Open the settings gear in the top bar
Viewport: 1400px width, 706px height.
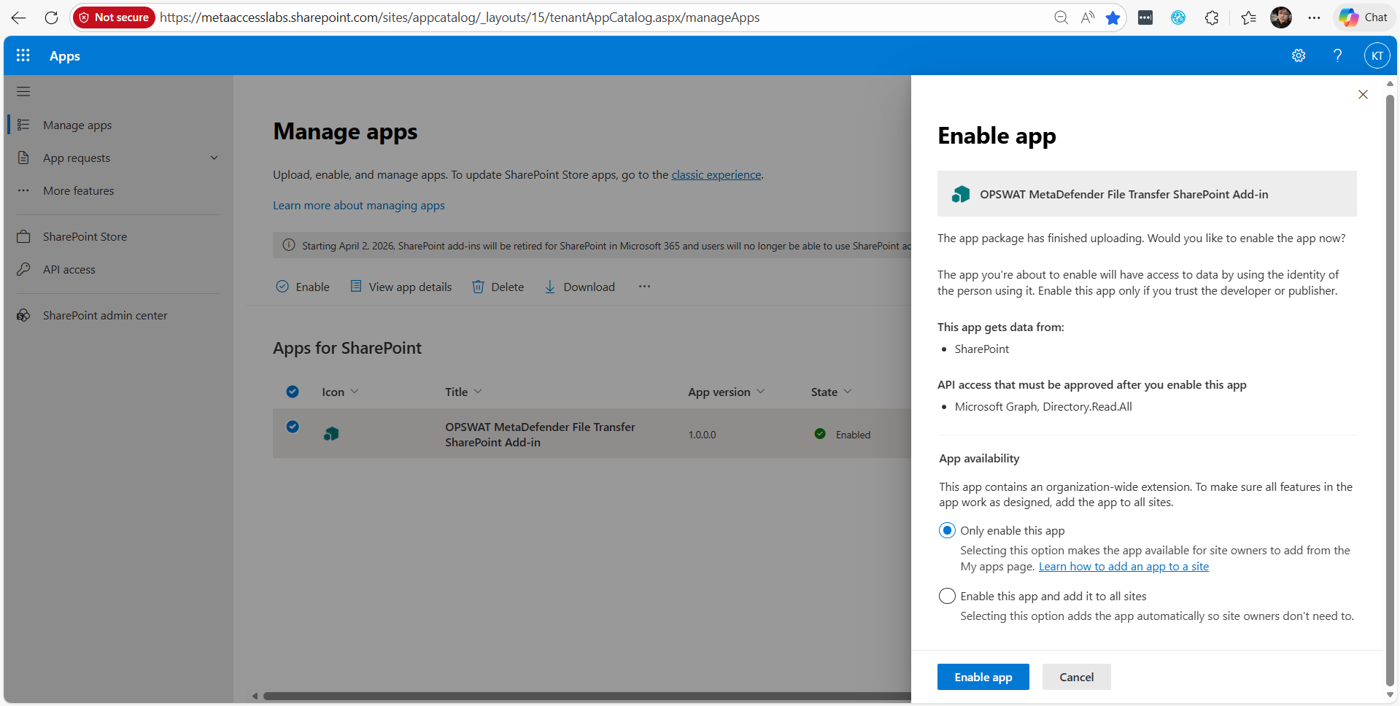click(1299, 55)
